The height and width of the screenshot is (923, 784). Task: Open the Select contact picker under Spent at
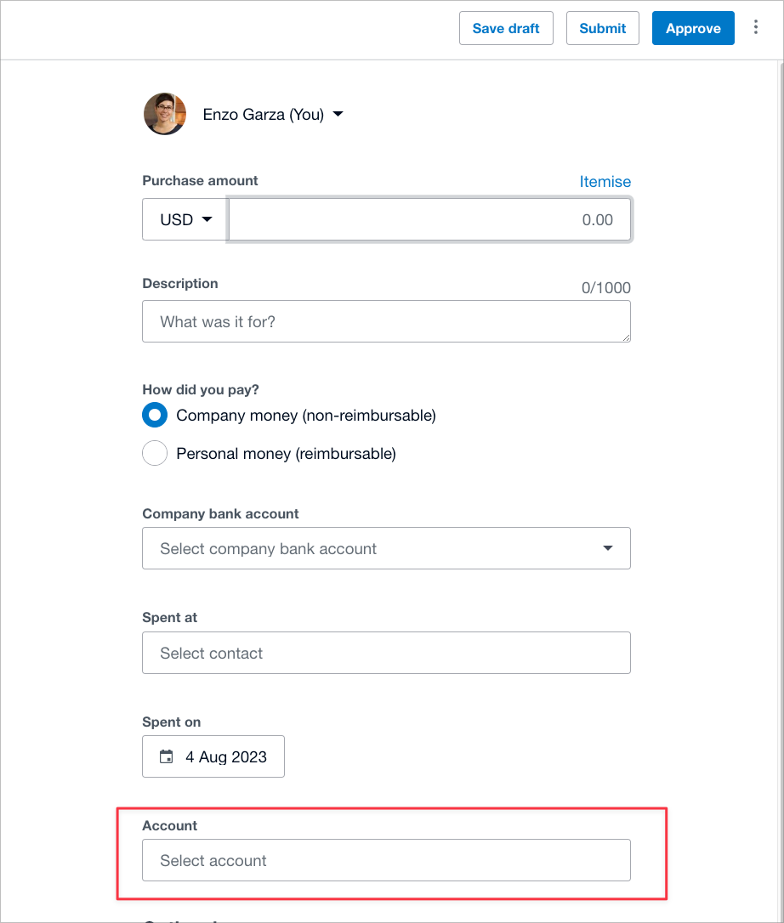(x=386, y=653)
